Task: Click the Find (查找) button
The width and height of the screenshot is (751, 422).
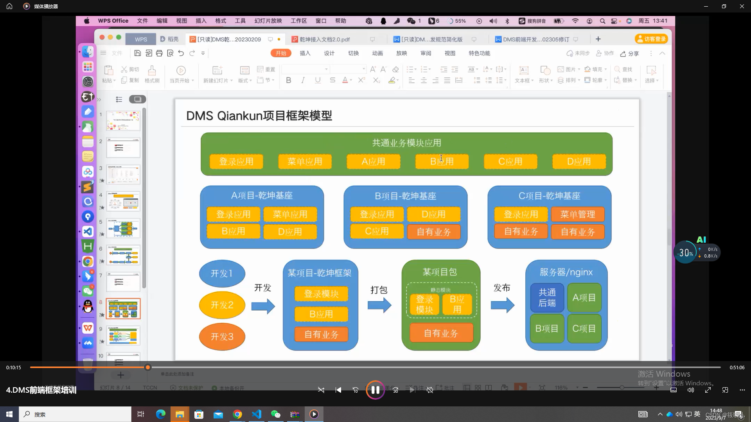Action: coord(623,69)
